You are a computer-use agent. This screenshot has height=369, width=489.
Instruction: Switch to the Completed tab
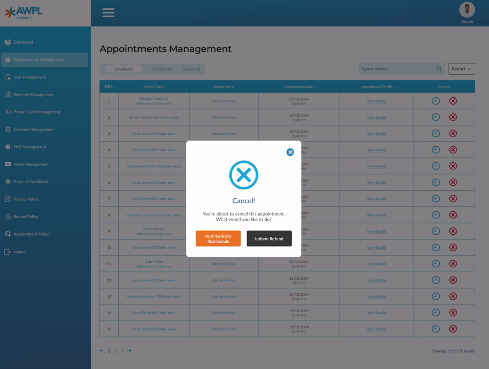[x=162, y=69]
